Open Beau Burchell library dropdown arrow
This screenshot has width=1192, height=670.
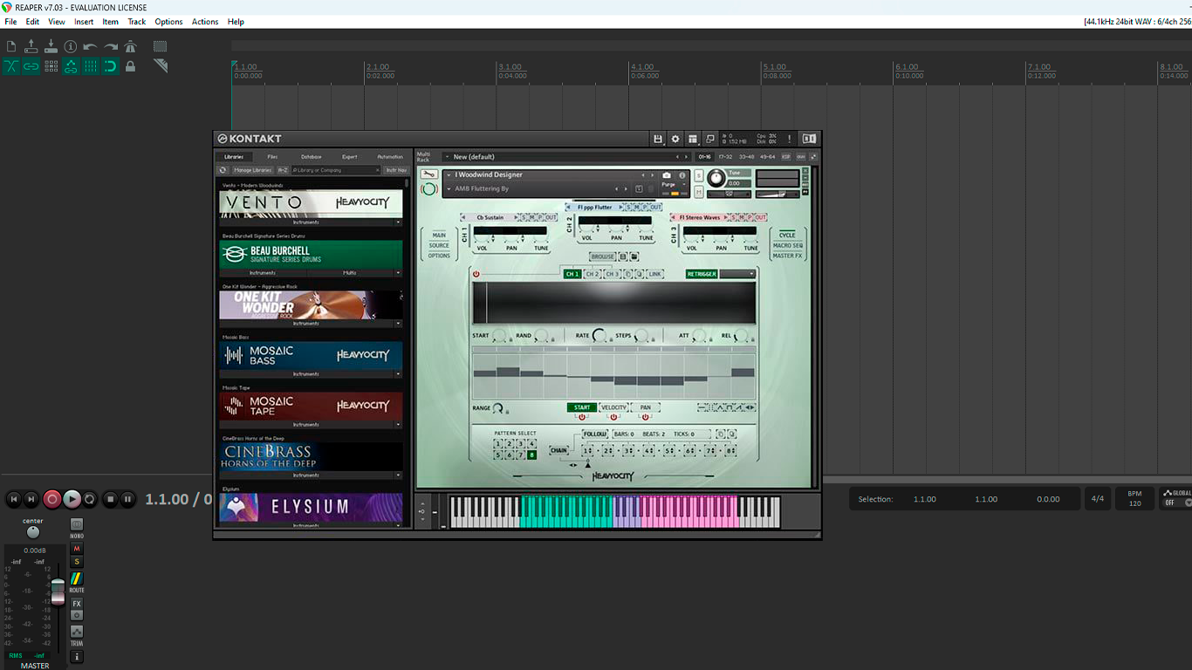pyautogui.click(x=398, y=272)
